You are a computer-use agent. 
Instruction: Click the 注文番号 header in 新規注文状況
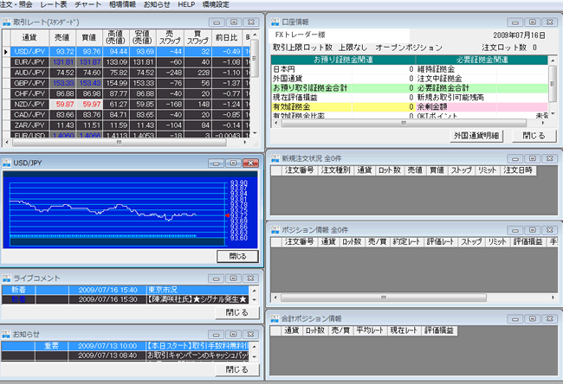coord(300,170)
